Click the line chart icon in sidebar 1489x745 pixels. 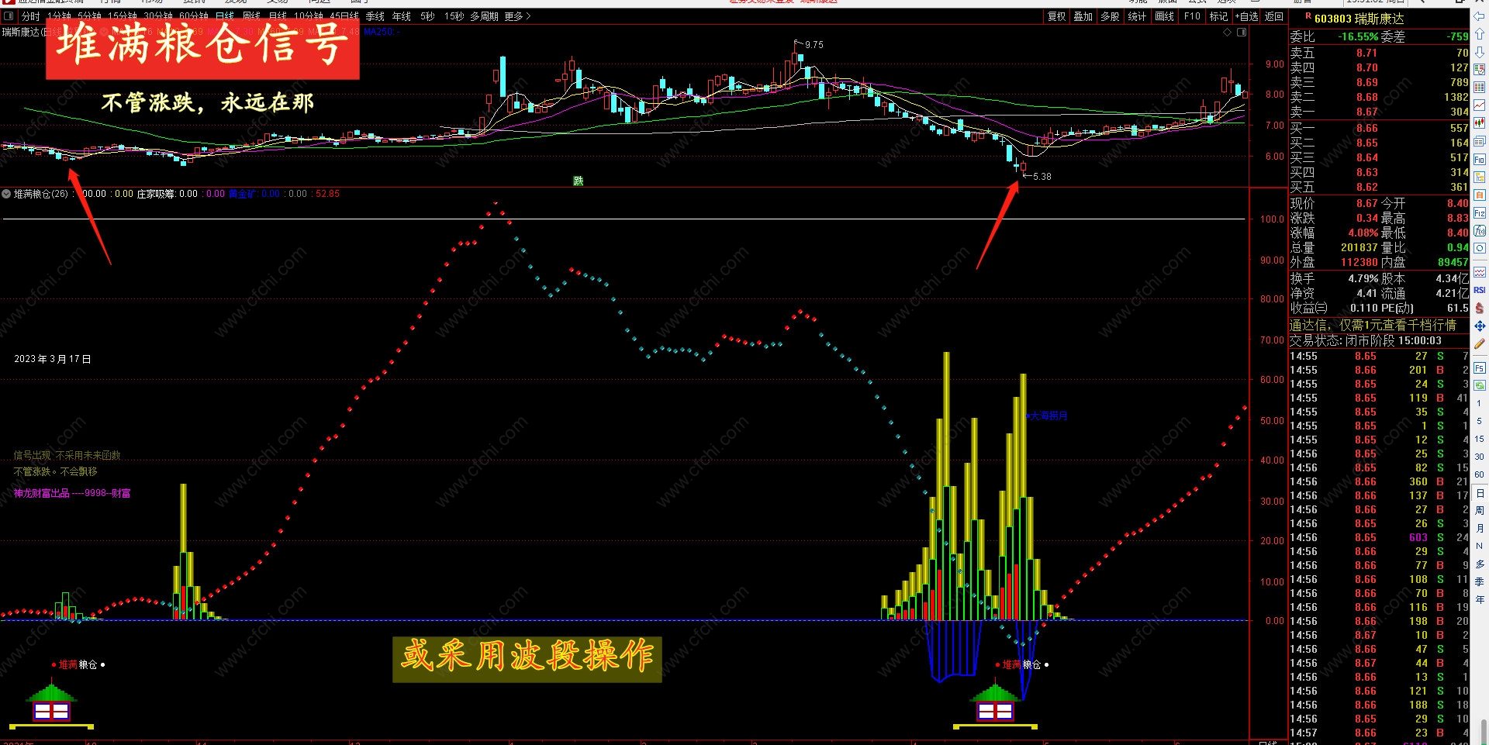pos(1480,105)
